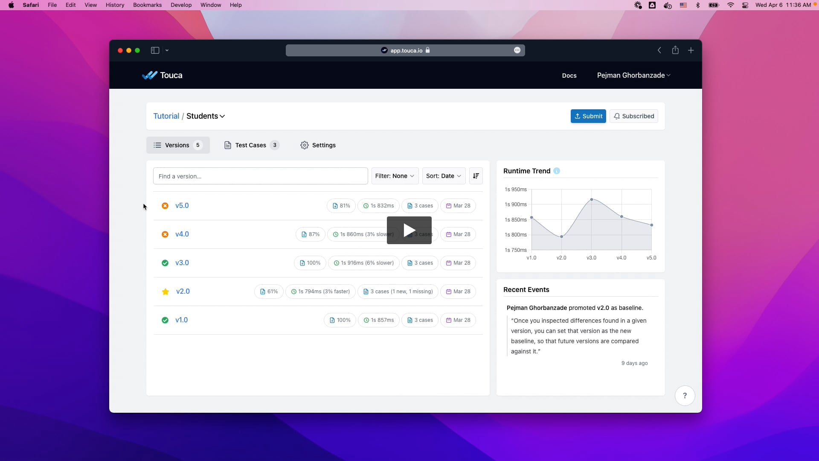This screenshot has width=819, height=461.
Task: Show Safari sidebar icon
Action: coord(155,50)
